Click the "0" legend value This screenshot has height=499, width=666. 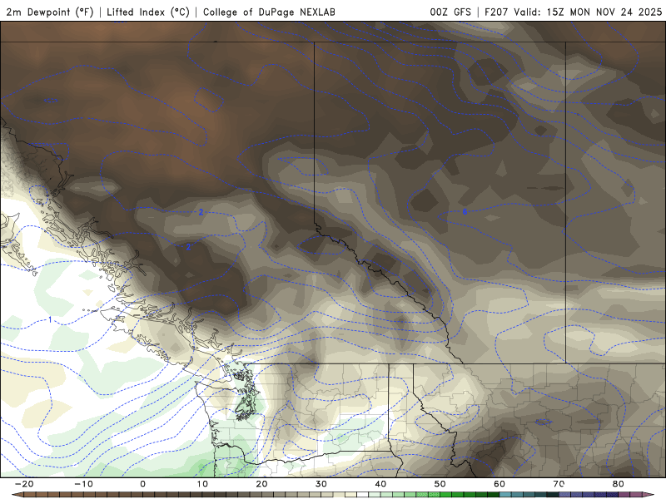point(142,484)
